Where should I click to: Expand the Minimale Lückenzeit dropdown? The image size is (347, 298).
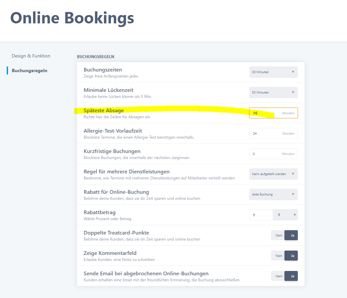click(273, 93)
